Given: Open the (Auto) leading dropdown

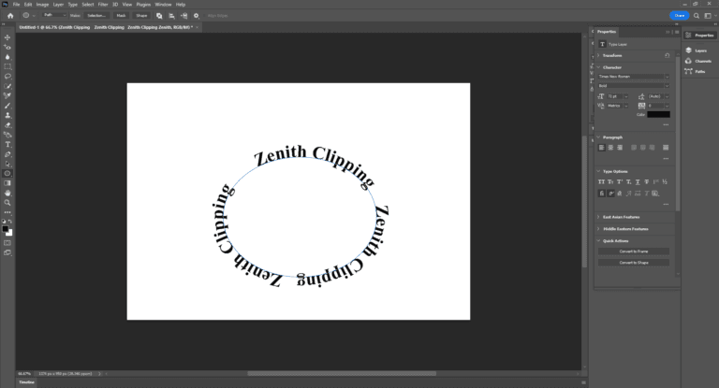Looking at the screenshot, I should (667, 96).
